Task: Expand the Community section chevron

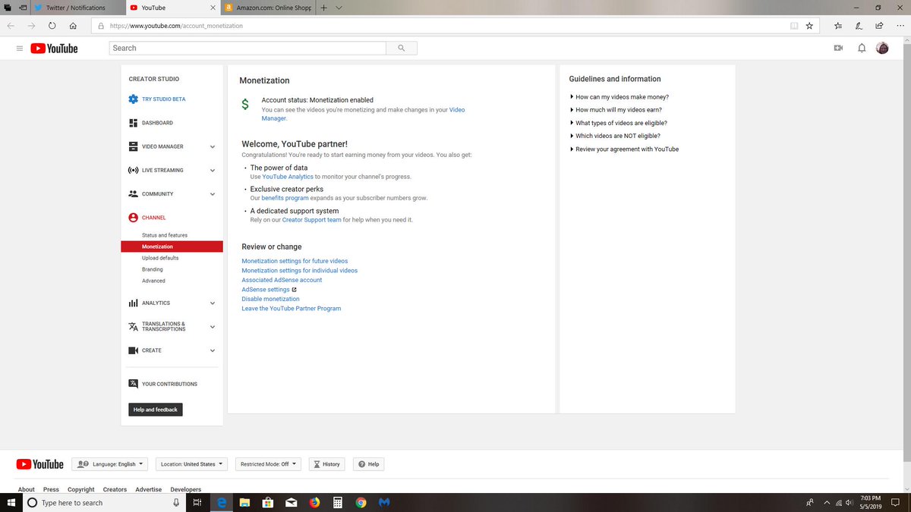Action: (x=213, y=194)
